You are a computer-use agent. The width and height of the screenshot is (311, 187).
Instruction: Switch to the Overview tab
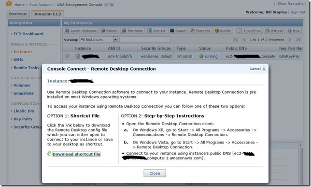(18, 14)
